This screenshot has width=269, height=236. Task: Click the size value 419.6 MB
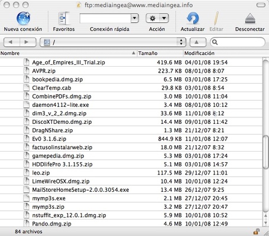pyautogui.click(x=169, y=63)
